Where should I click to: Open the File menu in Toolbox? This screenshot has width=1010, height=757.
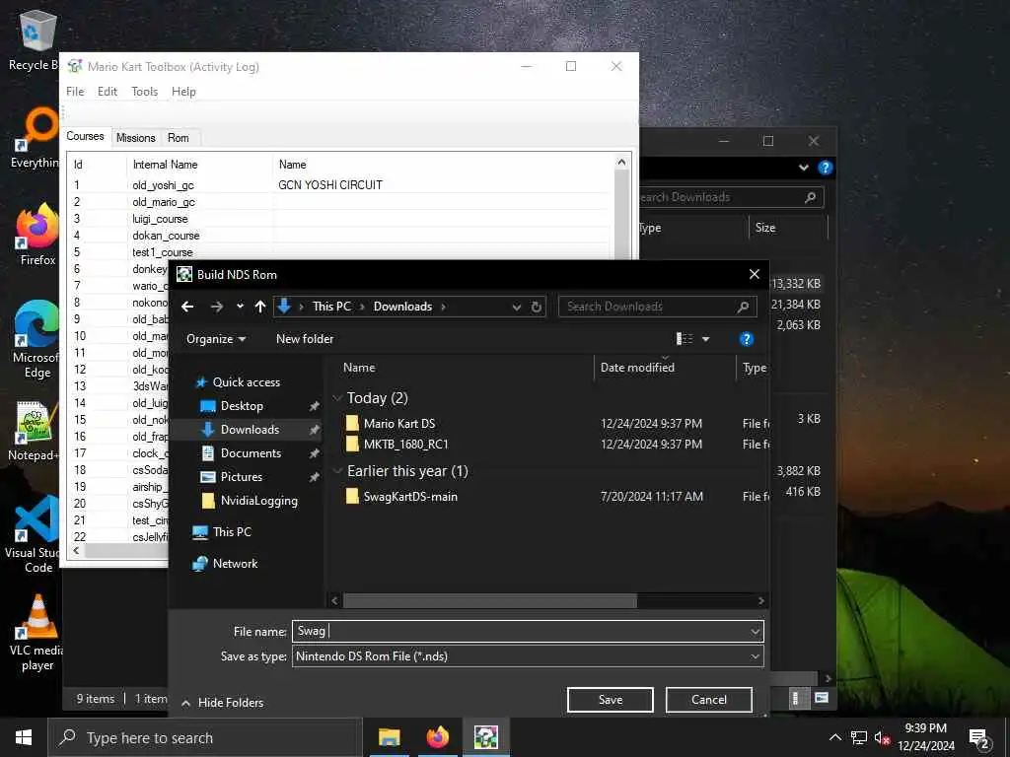[75, 92]
